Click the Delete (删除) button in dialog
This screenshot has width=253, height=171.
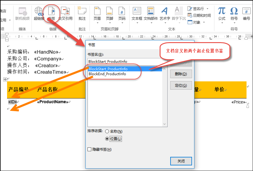coord(181,74)
